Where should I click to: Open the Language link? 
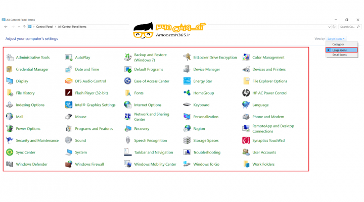coord(260,105)
